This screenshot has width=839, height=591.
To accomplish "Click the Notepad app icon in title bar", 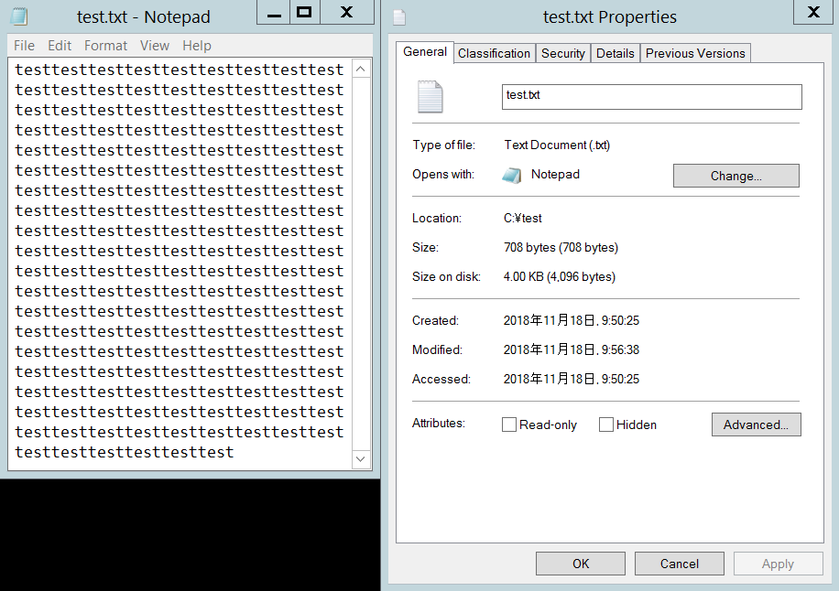I will click(x=19, y=16).
